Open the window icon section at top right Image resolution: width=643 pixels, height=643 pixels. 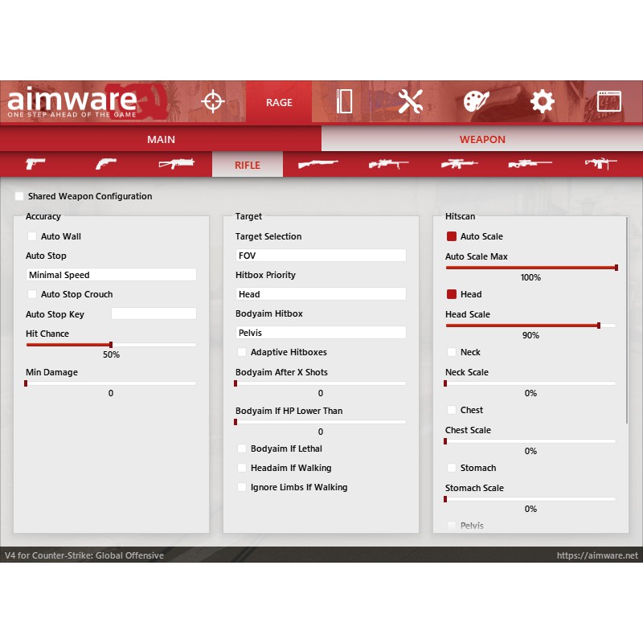coord(608,101)
